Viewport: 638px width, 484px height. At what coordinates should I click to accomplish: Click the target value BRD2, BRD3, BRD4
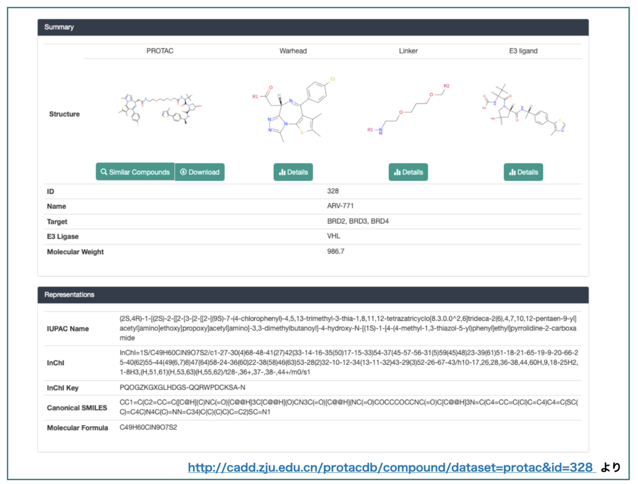coord(358,222)
